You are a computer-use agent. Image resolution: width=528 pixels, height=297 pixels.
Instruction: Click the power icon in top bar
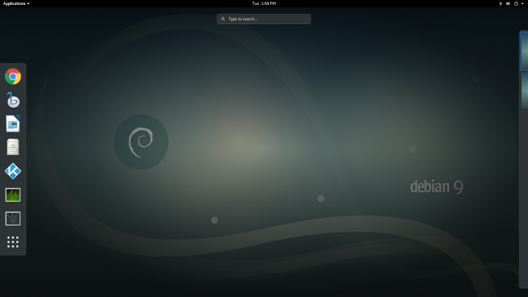pos(516,4)
